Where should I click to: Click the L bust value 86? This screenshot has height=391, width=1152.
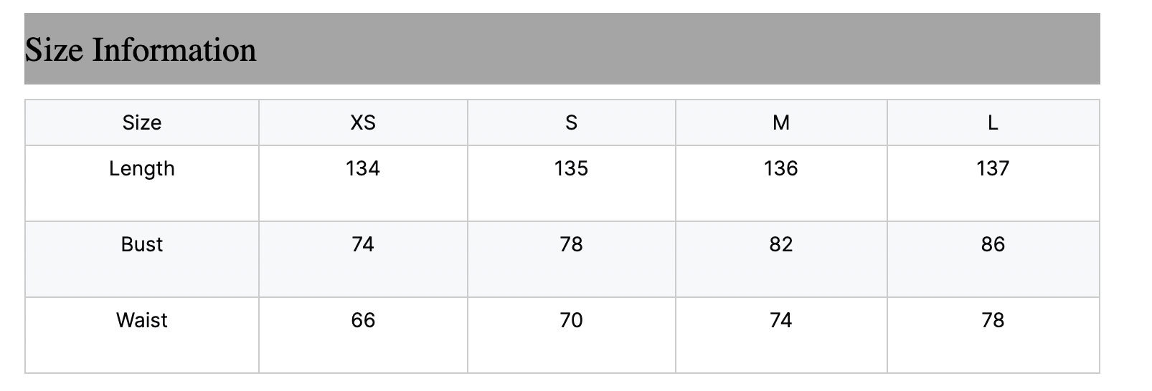(993, 244)
